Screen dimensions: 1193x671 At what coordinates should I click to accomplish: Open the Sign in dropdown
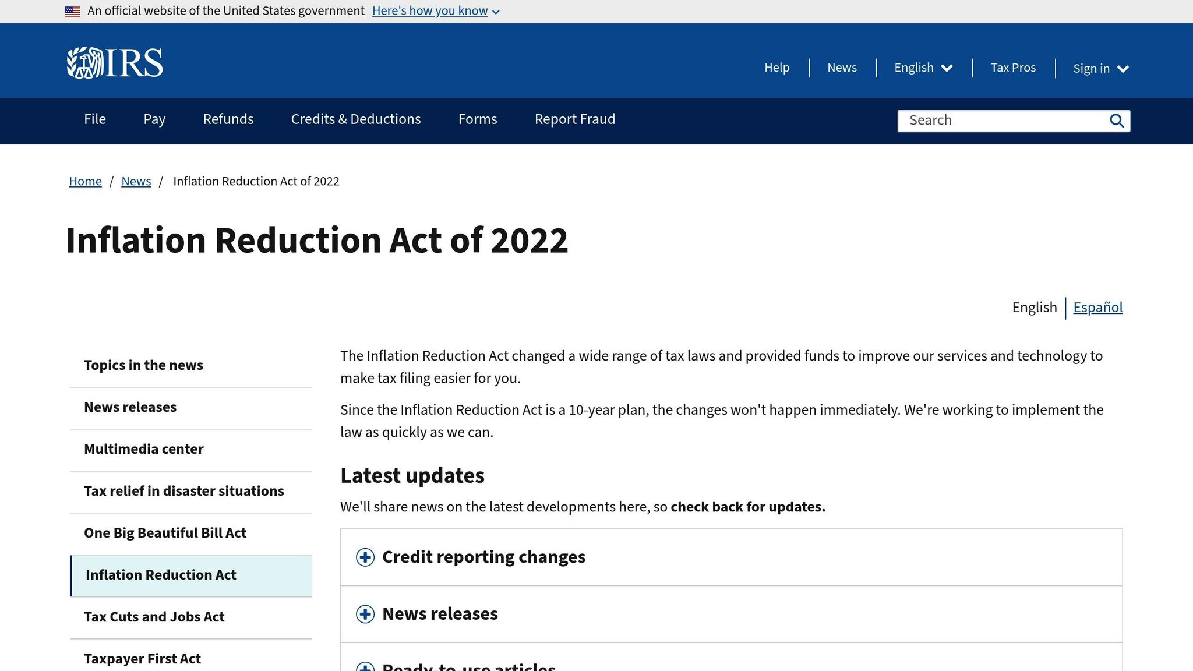click(1100, 68)
